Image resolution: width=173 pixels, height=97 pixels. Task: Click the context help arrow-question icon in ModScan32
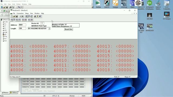pyautogui.click(x=40, y=16)
